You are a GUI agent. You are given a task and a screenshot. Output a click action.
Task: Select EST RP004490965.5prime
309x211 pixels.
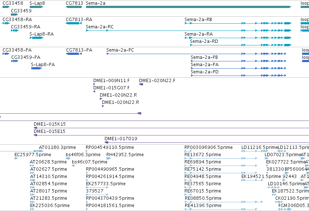(x=87, y=173)
